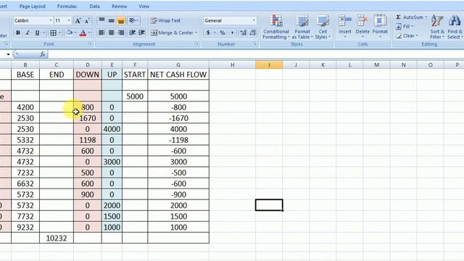This screenshot has width=464, height=261.
Task: Select column I header
Action: pos(269,65)
